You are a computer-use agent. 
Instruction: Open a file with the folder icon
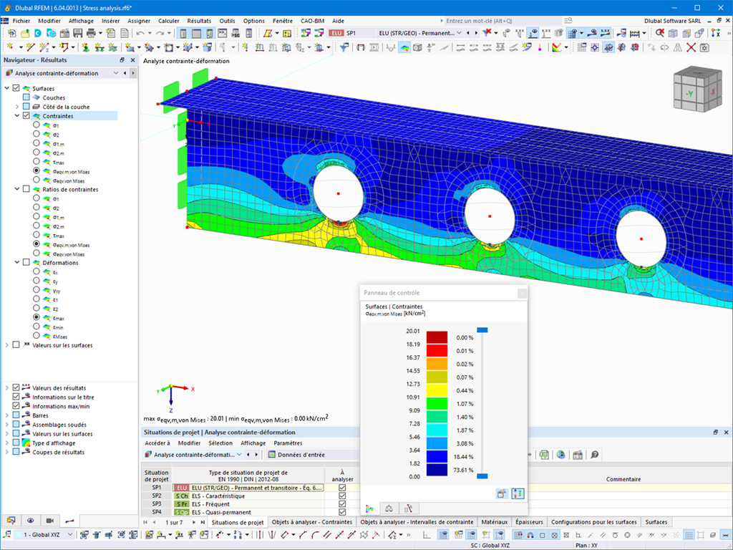pos(24,33)
